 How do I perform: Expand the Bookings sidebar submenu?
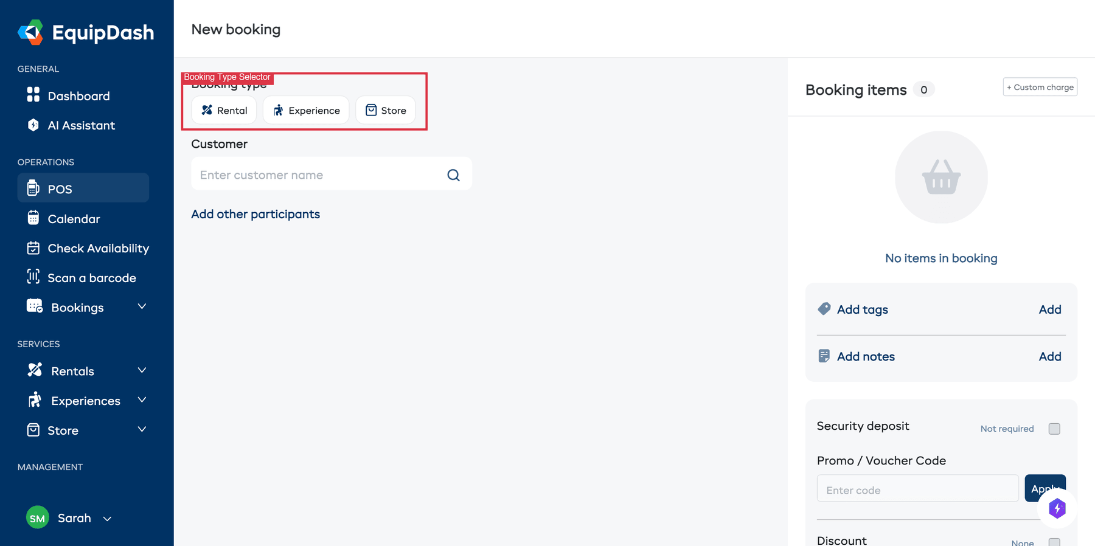(142, 307)
